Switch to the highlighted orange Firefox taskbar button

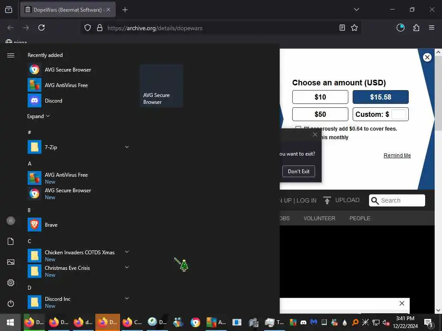click(x=107, y=322)
